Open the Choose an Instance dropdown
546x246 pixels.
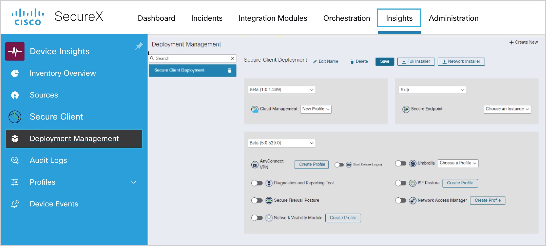(507, 109)
